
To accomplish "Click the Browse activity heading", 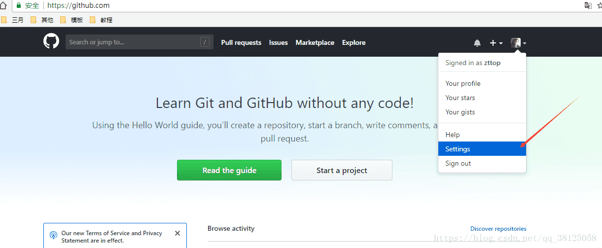I will click(231, 228).
